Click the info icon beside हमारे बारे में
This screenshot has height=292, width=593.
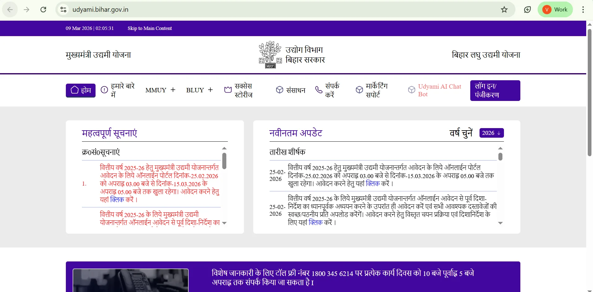click(x=105, y=90)
